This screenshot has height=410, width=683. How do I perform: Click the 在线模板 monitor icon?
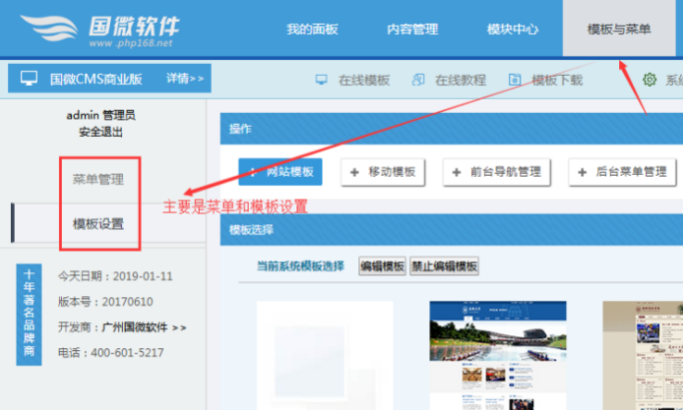(x=321, y=80)
